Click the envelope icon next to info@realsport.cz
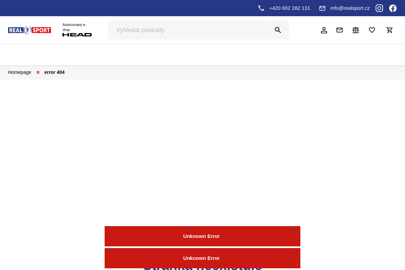Screen dimensions: 405x270 [322, 8]
